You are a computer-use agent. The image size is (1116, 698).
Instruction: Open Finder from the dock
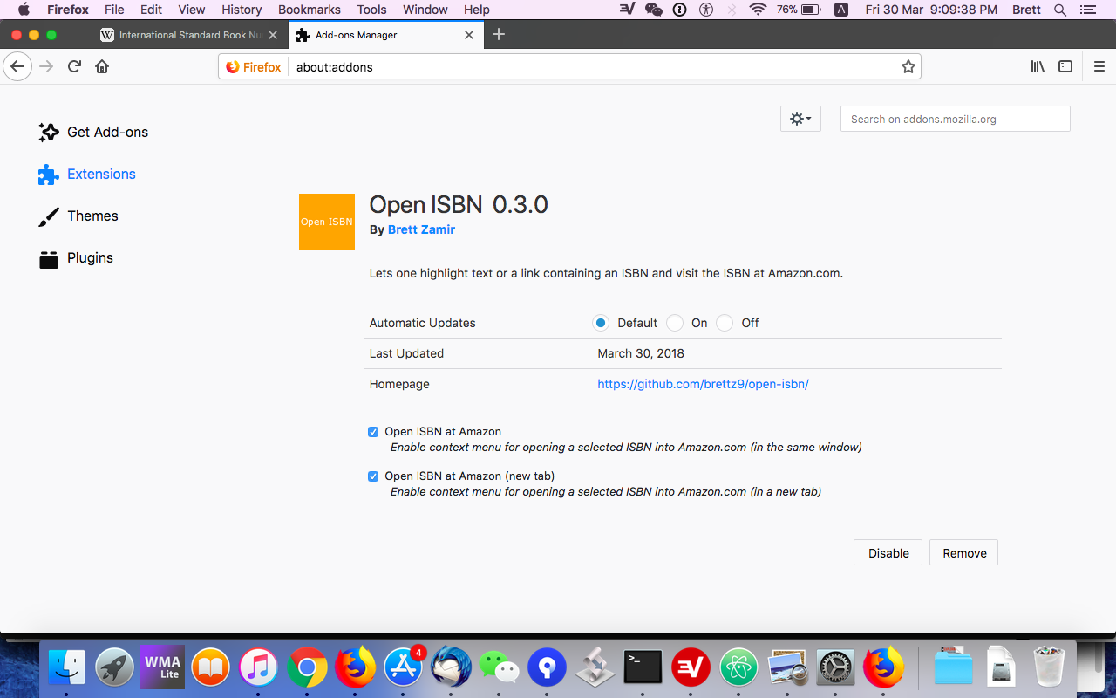click(x=66, y=668)
